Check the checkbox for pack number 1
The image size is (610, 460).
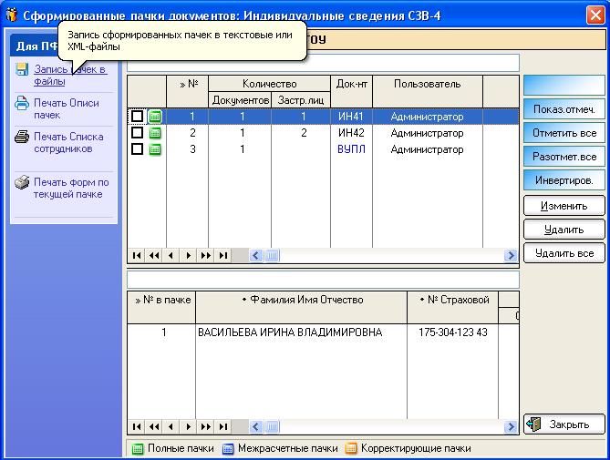pyautogui.click(x=137, y=117)
